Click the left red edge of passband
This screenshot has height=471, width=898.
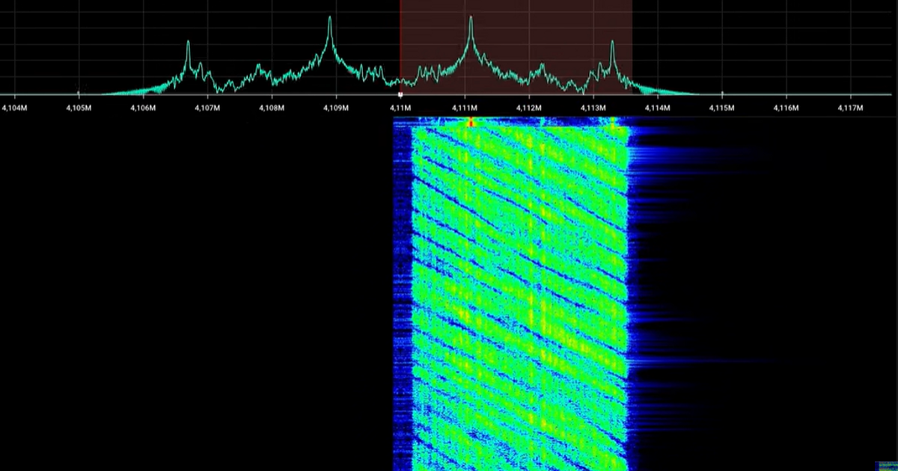coord(400,45)
